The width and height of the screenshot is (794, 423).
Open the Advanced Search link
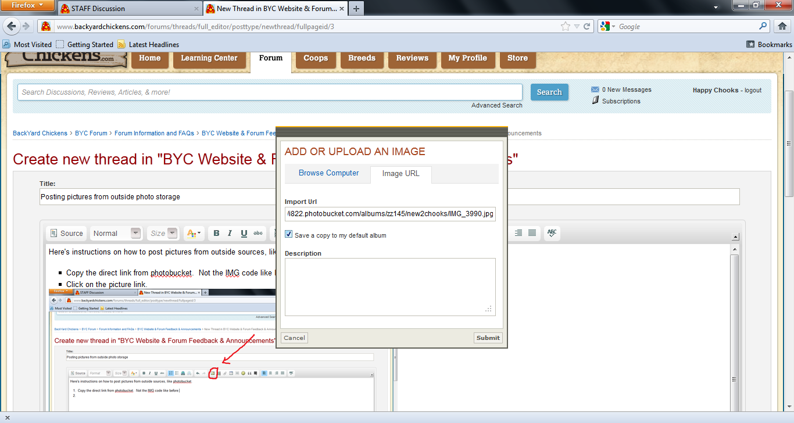pyautogui.click(x=496, y=105)
